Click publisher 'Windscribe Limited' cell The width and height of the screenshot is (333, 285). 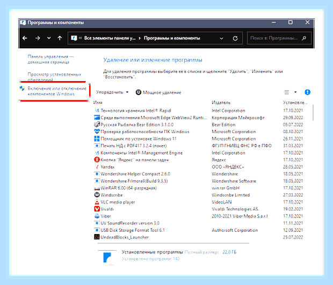pos(230,195)
